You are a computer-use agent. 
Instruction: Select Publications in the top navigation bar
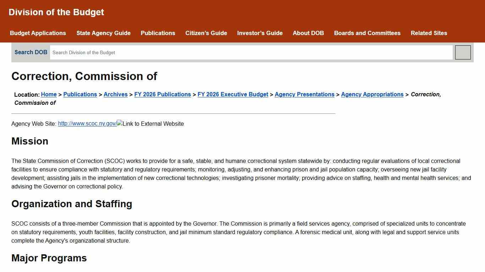pos(158,33)
